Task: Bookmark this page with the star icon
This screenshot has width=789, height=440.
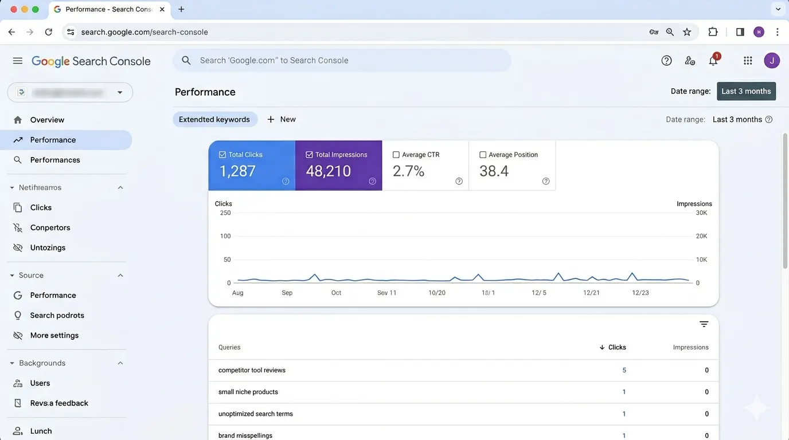Action: [x=687, y=32]
